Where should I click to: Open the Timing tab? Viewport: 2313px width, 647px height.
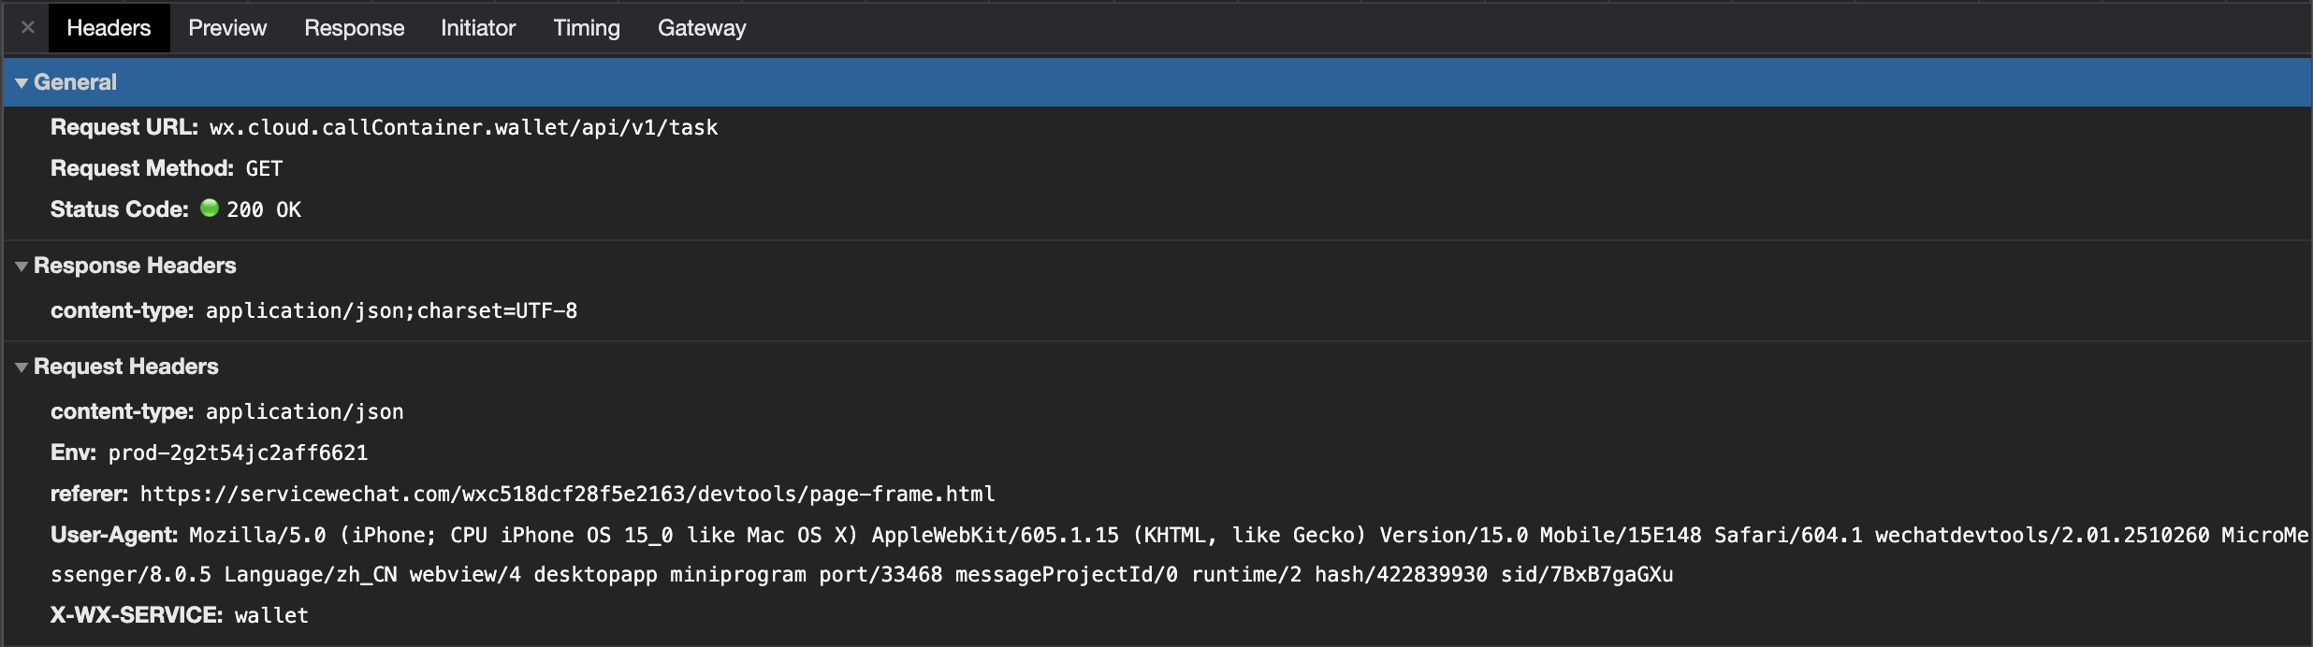pos(586,28)
